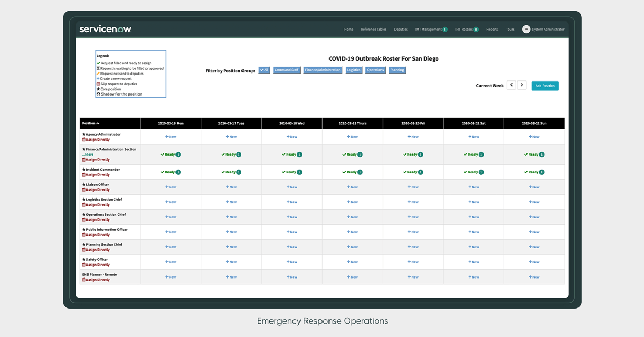The width and height of the screenshot is (644, 337).
Task: Toggle the Command Staff filter
Action: (x=287, y=70)
